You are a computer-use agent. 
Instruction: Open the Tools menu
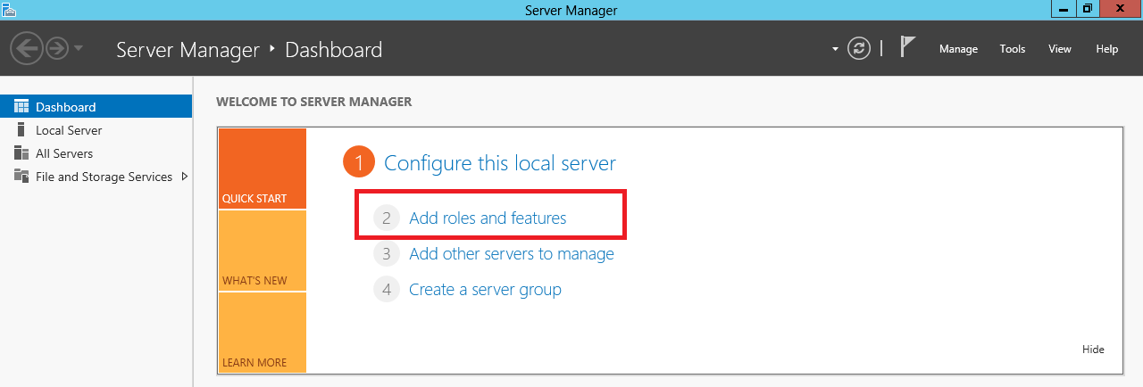tap(1013, 49)
